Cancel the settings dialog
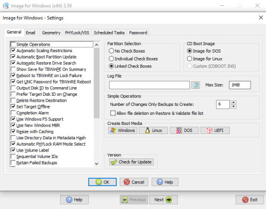Screen dimensions: 266x209 coord(134,182)
